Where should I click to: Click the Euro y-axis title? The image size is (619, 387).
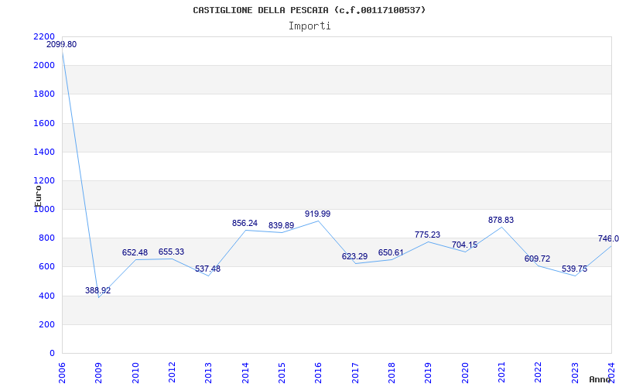coord(38,196)
